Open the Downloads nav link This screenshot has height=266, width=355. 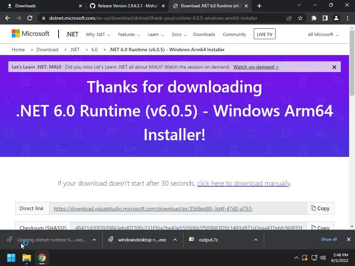[204, 35]
